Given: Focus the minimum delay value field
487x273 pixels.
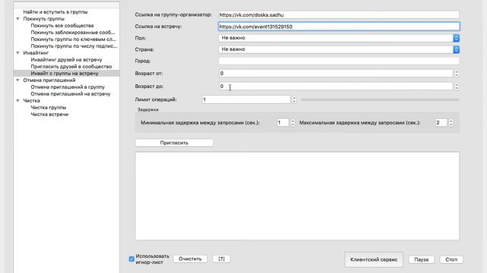Looking at the screenshot, I should pyautogui.click(x=282, y=123).
